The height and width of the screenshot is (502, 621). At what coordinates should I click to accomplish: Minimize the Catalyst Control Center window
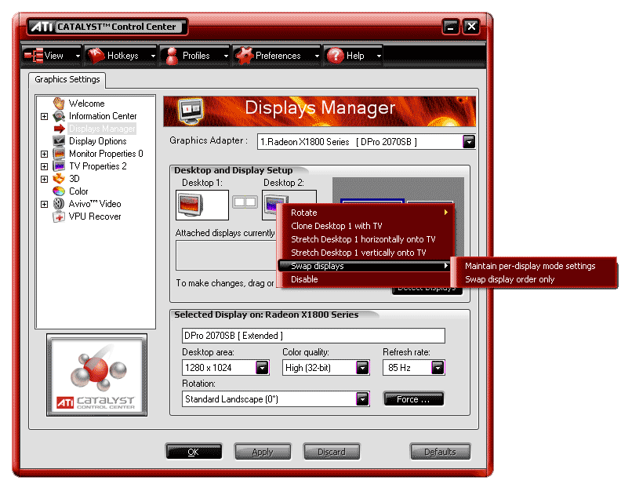tap(451, 27)
